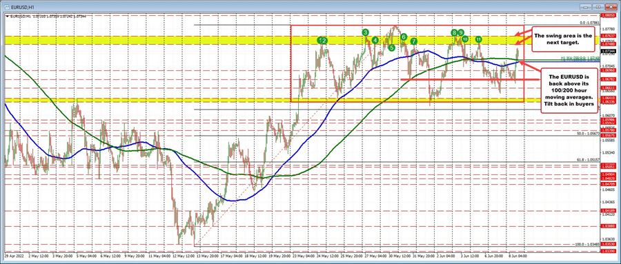Click the 1.07045 price scale value
Screen dimensions: 621x264
click(x=609, y=65)
